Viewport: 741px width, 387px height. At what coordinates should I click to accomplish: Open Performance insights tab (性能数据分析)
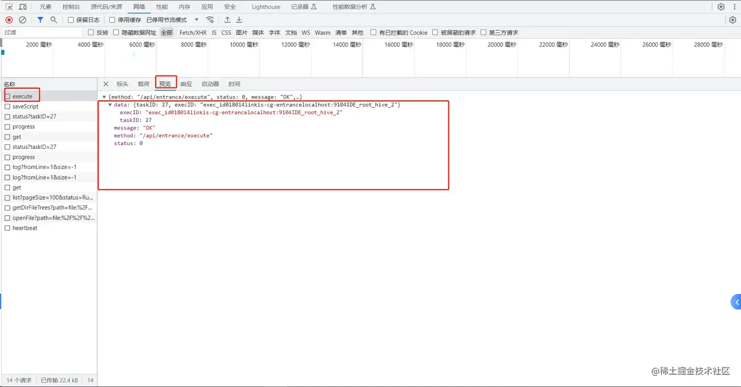pos(354,7)
